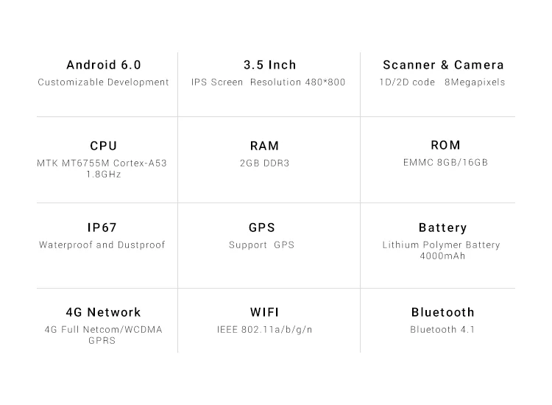Click the CPU heading
552x405 pixels.
(104, 146)
